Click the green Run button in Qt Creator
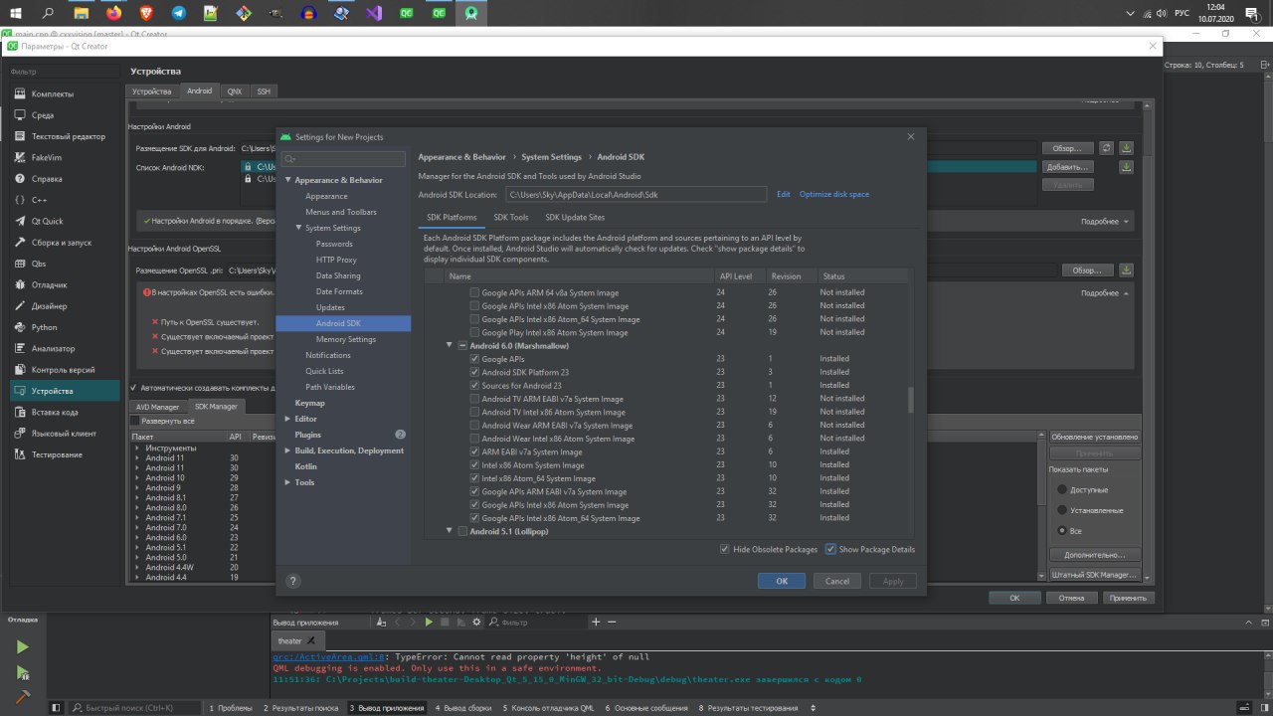Viewport: 1273px width, 716px height. [22, 646]
